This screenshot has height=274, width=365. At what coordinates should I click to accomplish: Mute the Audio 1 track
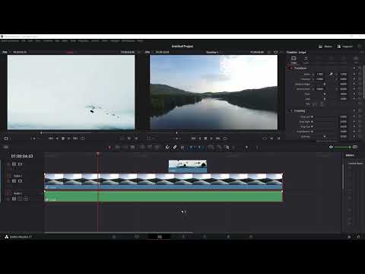tap(26, 199)
